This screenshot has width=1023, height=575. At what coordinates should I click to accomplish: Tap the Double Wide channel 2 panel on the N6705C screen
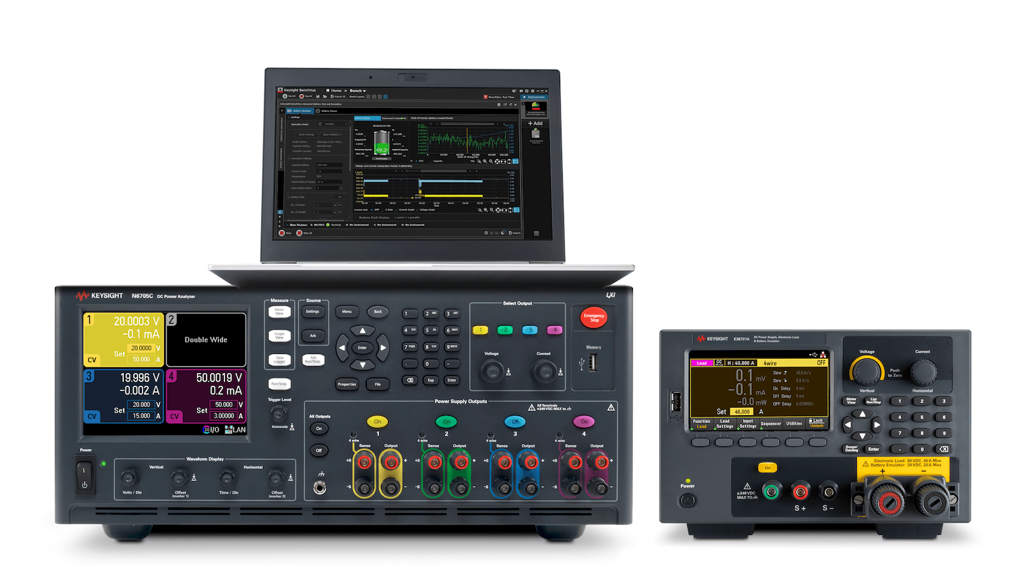(x=206, y=340)
